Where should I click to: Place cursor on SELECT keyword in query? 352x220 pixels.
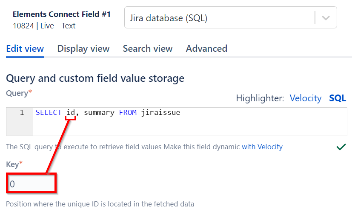pos(49,113)
